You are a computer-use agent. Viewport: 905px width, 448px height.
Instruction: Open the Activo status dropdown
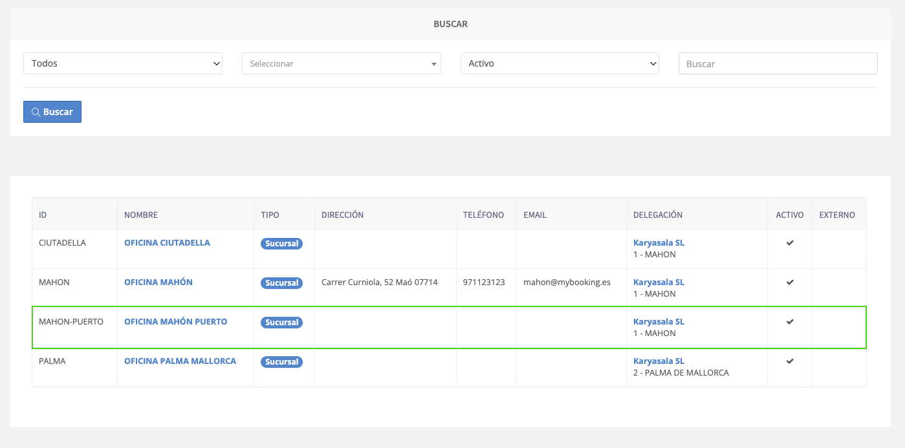pos(560,63)
